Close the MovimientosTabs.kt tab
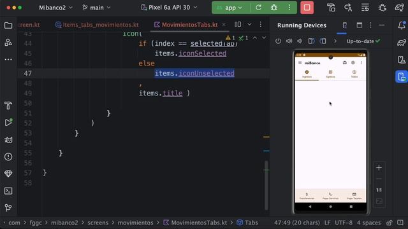Viewport: 408px width, 229px height. [x=224, y=25]
